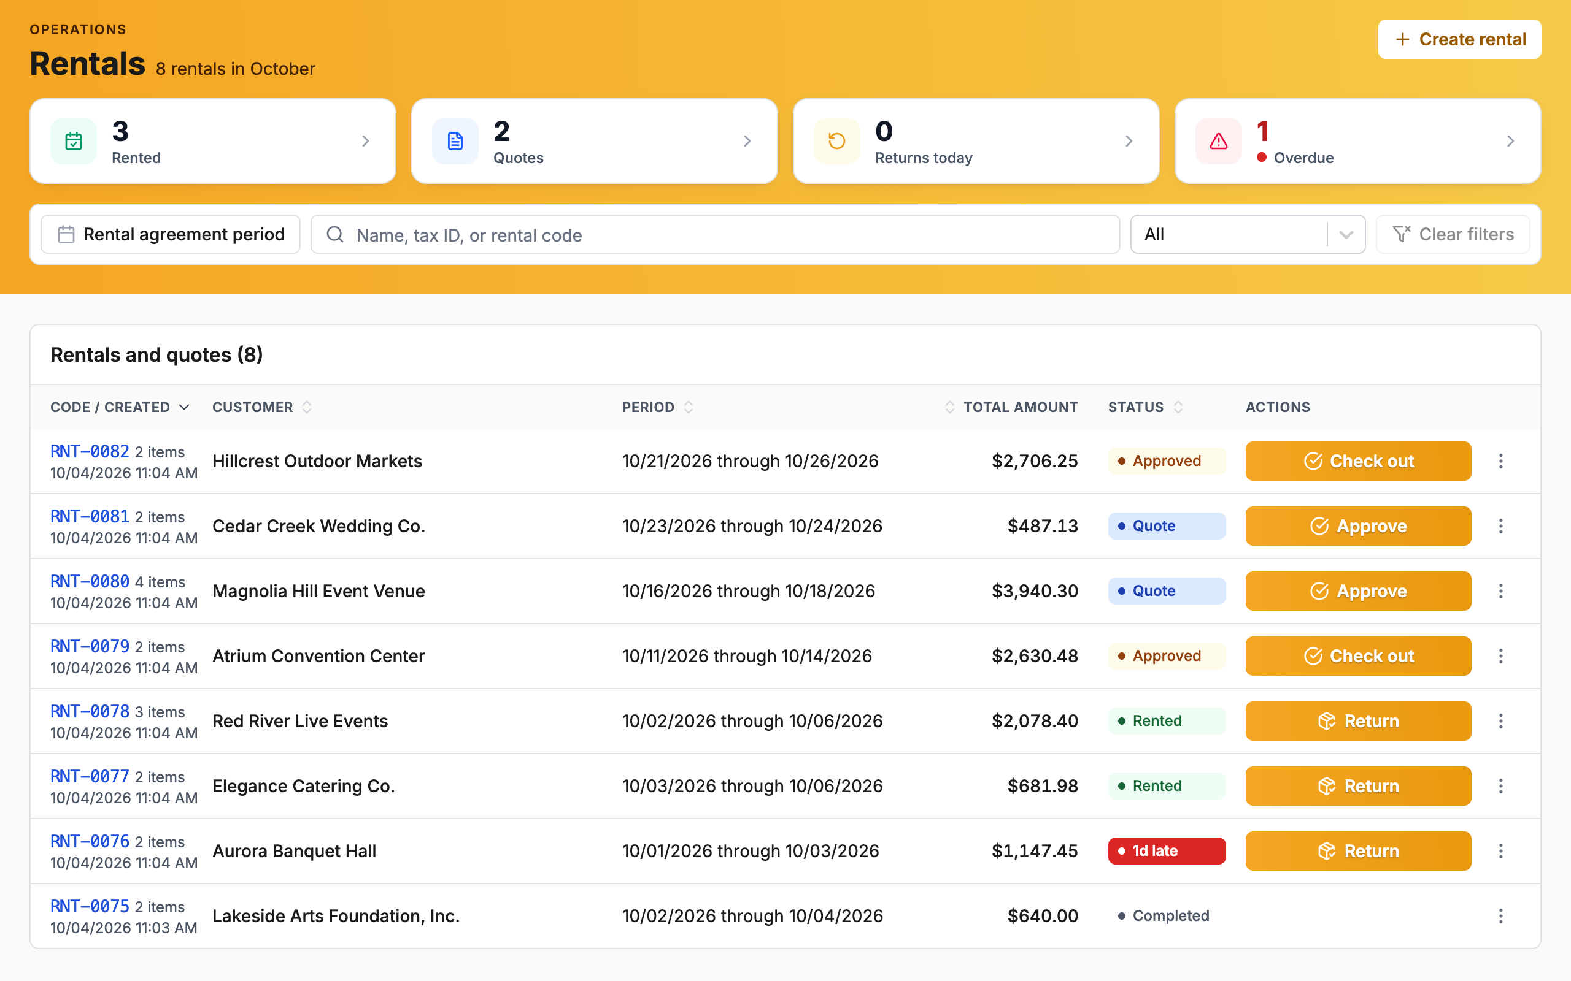The height and width of the screenshot is (981, 1571).
Task: Expand the Quotes summary card chevron
Action: [x=747, y=141]
